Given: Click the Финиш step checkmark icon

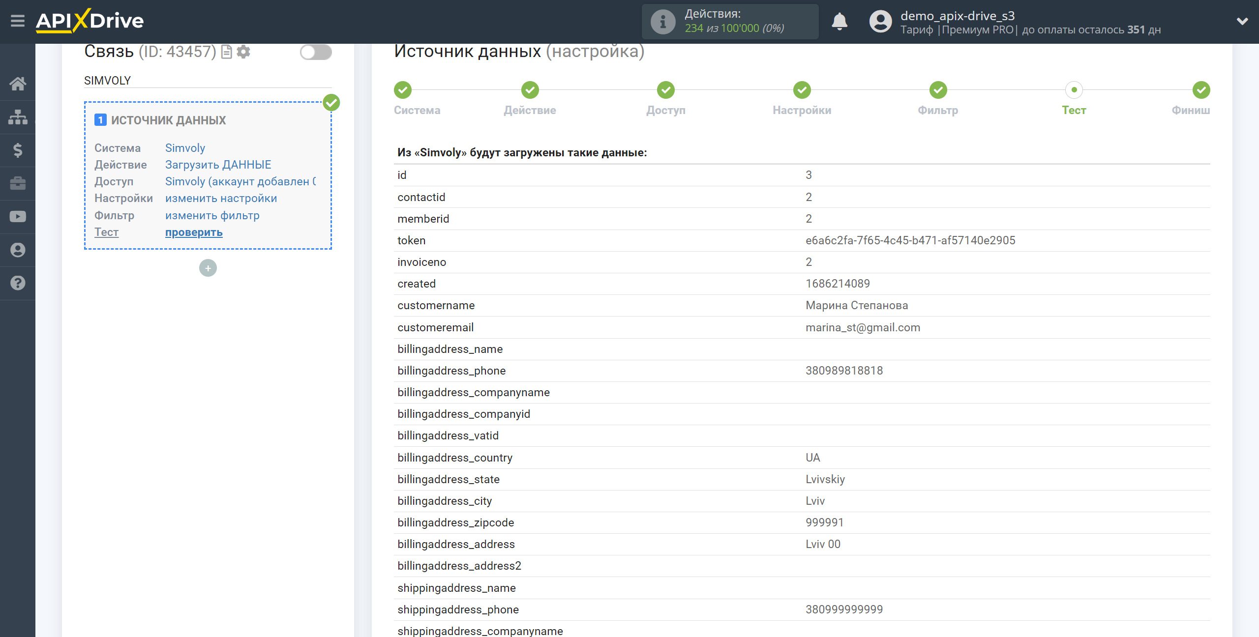Looking at the screenshot, I should tap(1201, 90).
